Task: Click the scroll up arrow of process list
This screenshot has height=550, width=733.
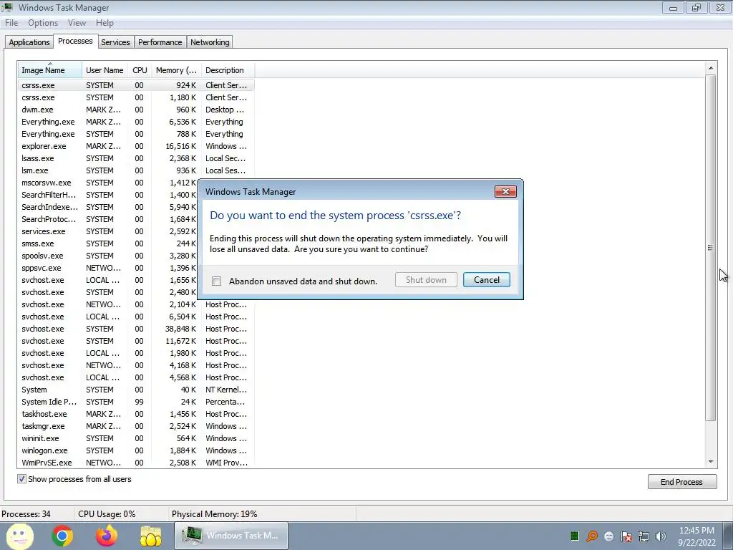Action: 711,68
